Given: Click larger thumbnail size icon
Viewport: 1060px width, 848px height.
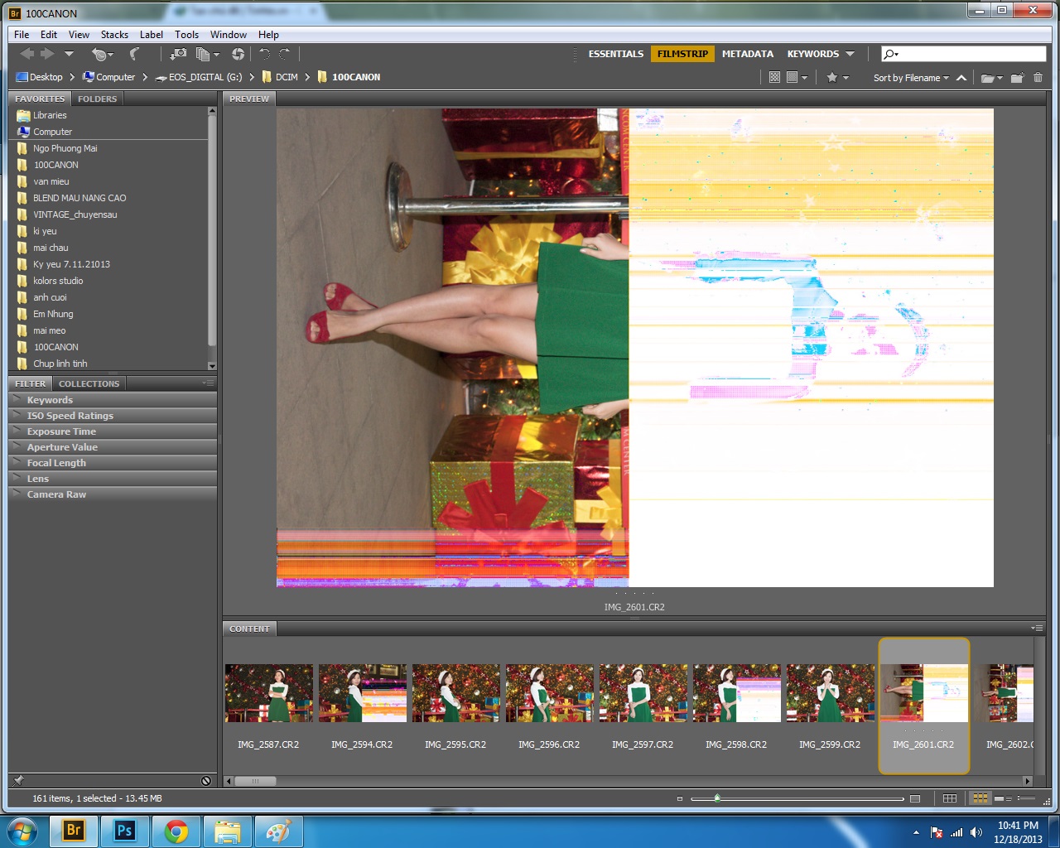Looking at the screenshot, I should 915,799.
